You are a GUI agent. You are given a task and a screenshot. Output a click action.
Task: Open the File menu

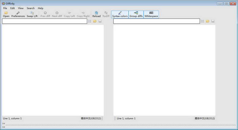(5, 8)
